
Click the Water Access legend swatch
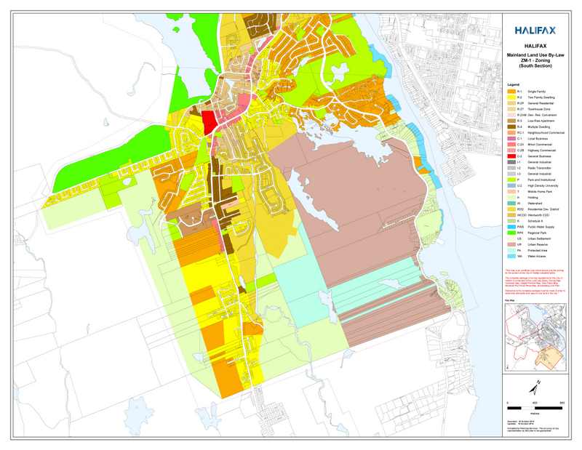[x=511, y=257]
